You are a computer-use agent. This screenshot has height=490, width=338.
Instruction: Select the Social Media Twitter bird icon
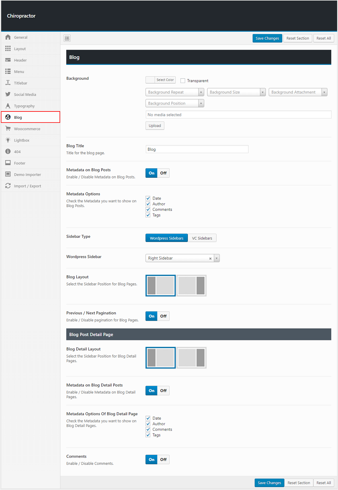8,94
